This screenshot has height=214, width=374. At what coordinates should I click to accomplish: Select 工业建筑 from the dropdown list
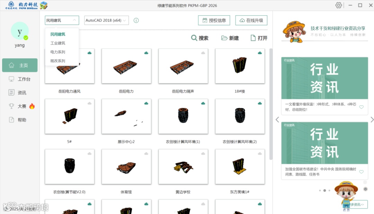point(57,43)
